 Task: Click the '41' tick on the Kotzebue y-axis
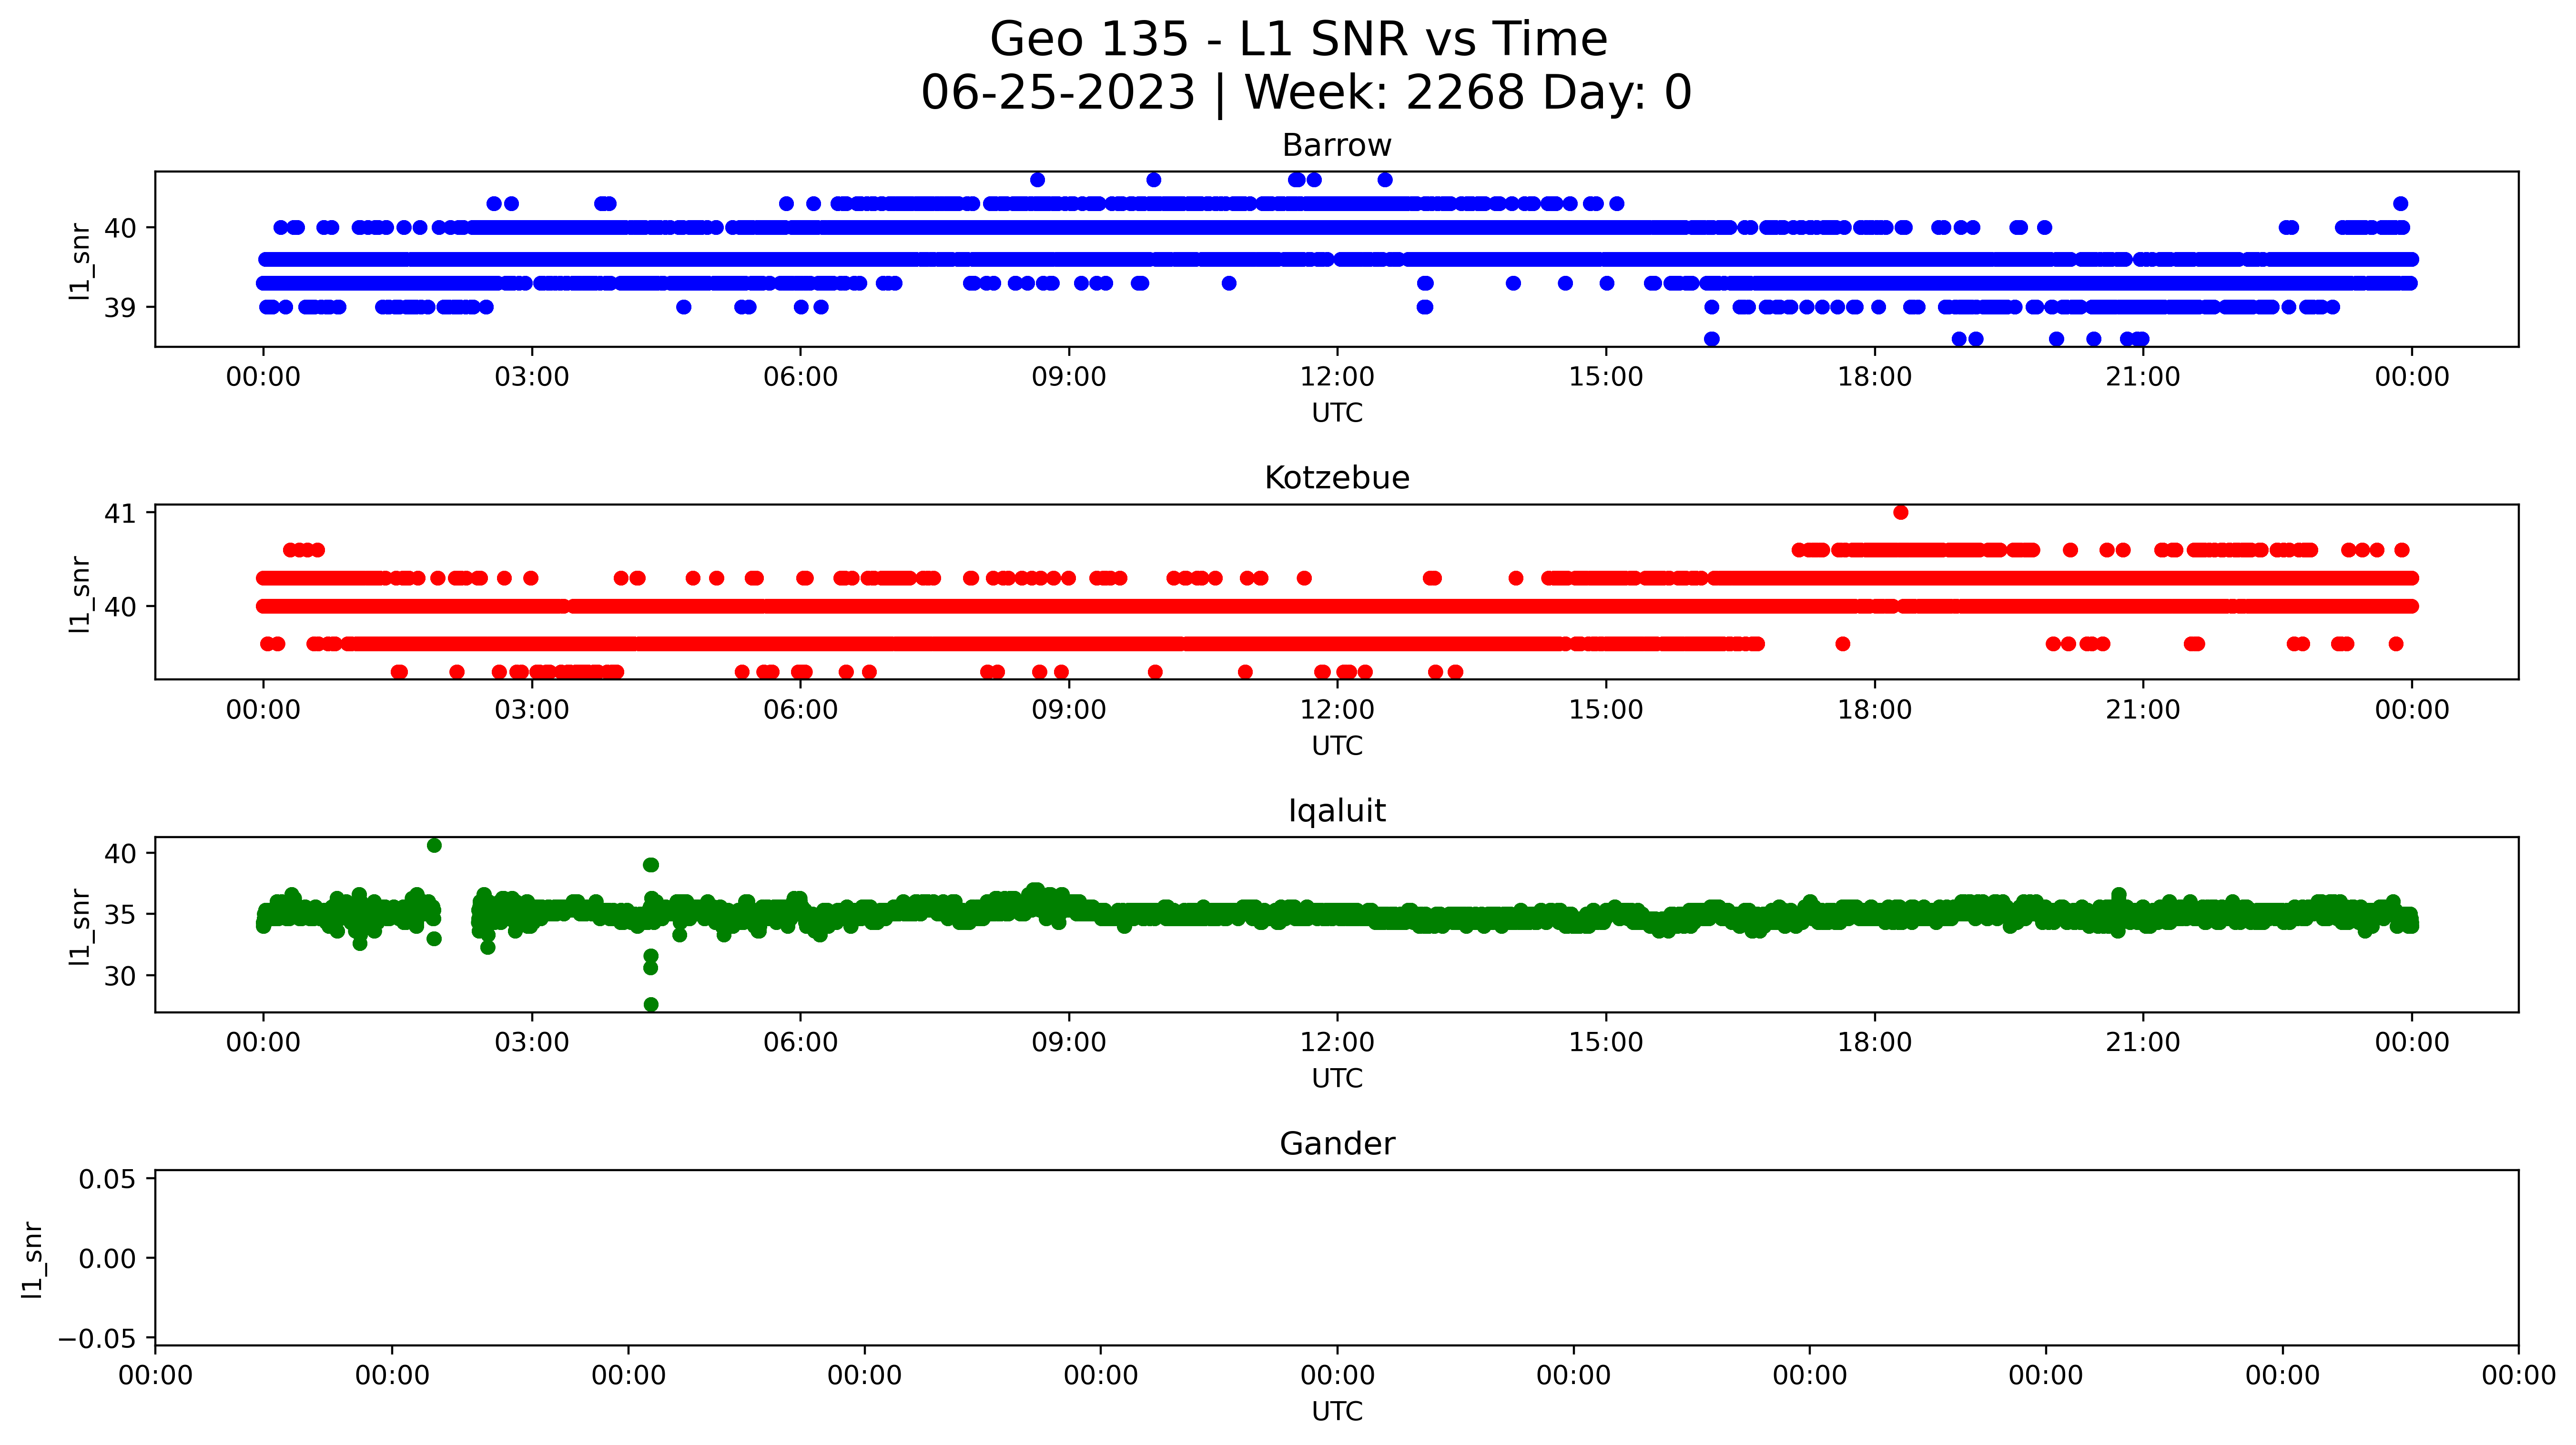point(121,514)
